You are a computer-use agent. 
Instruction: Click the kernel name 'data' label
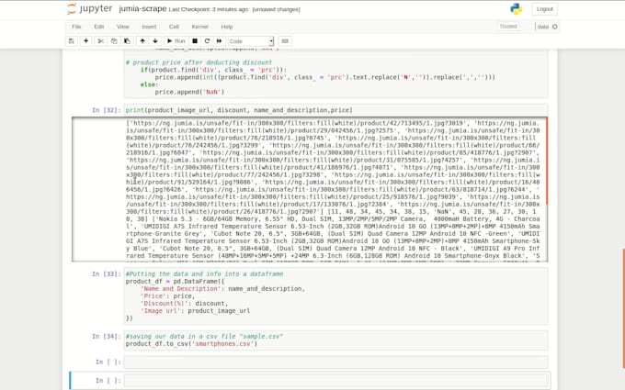coord(543,27)
